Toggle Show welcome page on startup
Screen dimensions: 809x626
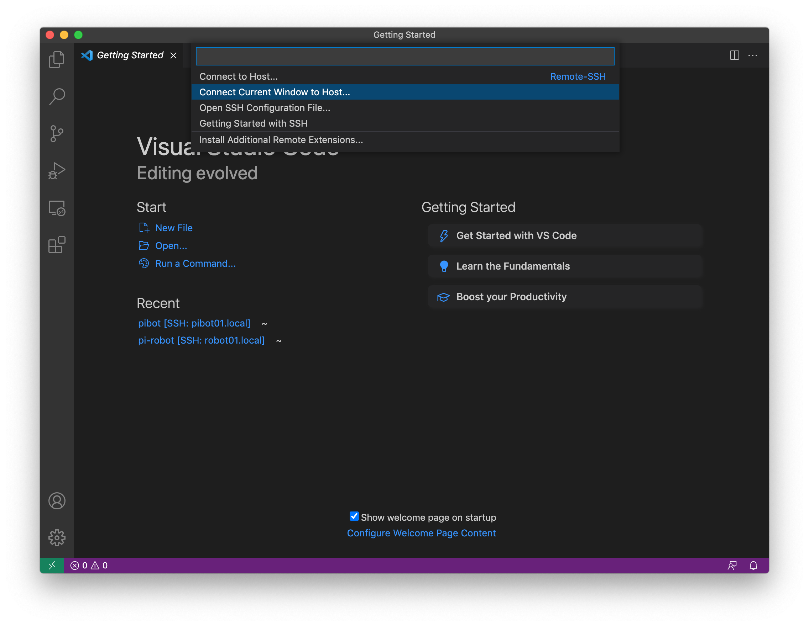point(353,517)
